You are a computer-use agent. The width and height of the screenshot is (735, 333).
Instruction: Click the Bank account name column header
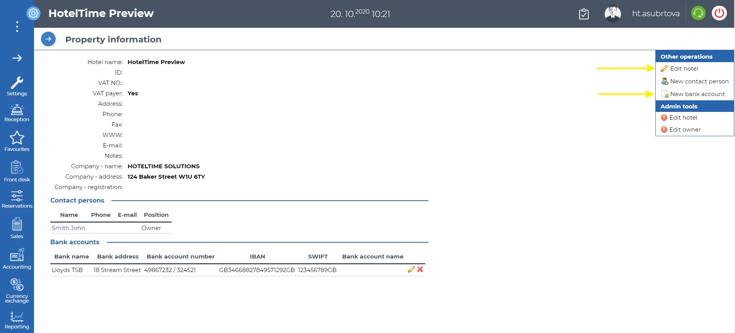click(x=373, y=256)
